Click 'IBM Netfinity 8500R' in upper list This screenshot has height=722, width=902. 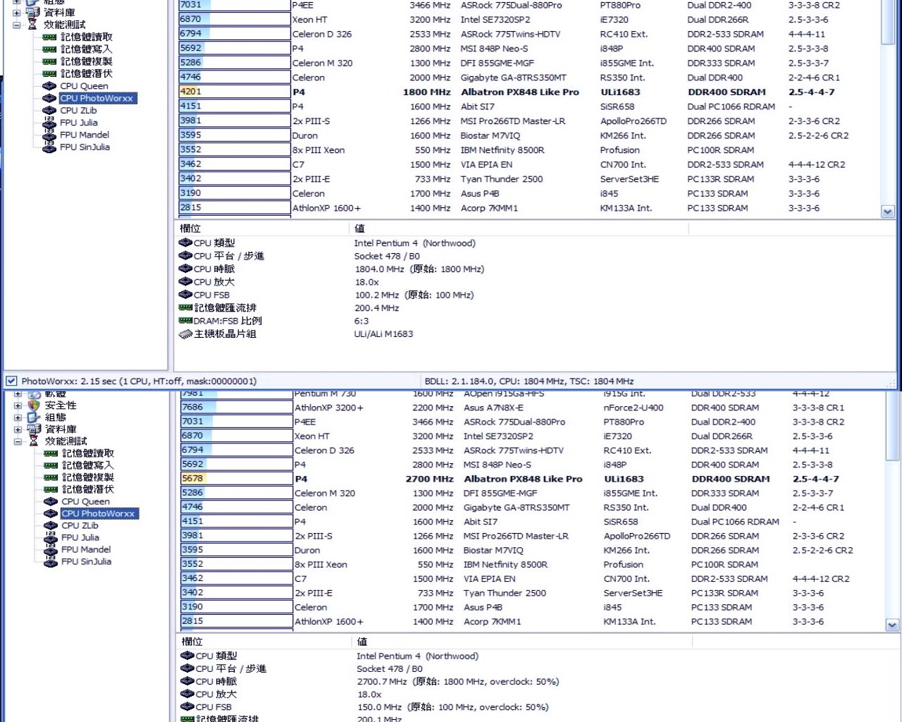[502, 149]
